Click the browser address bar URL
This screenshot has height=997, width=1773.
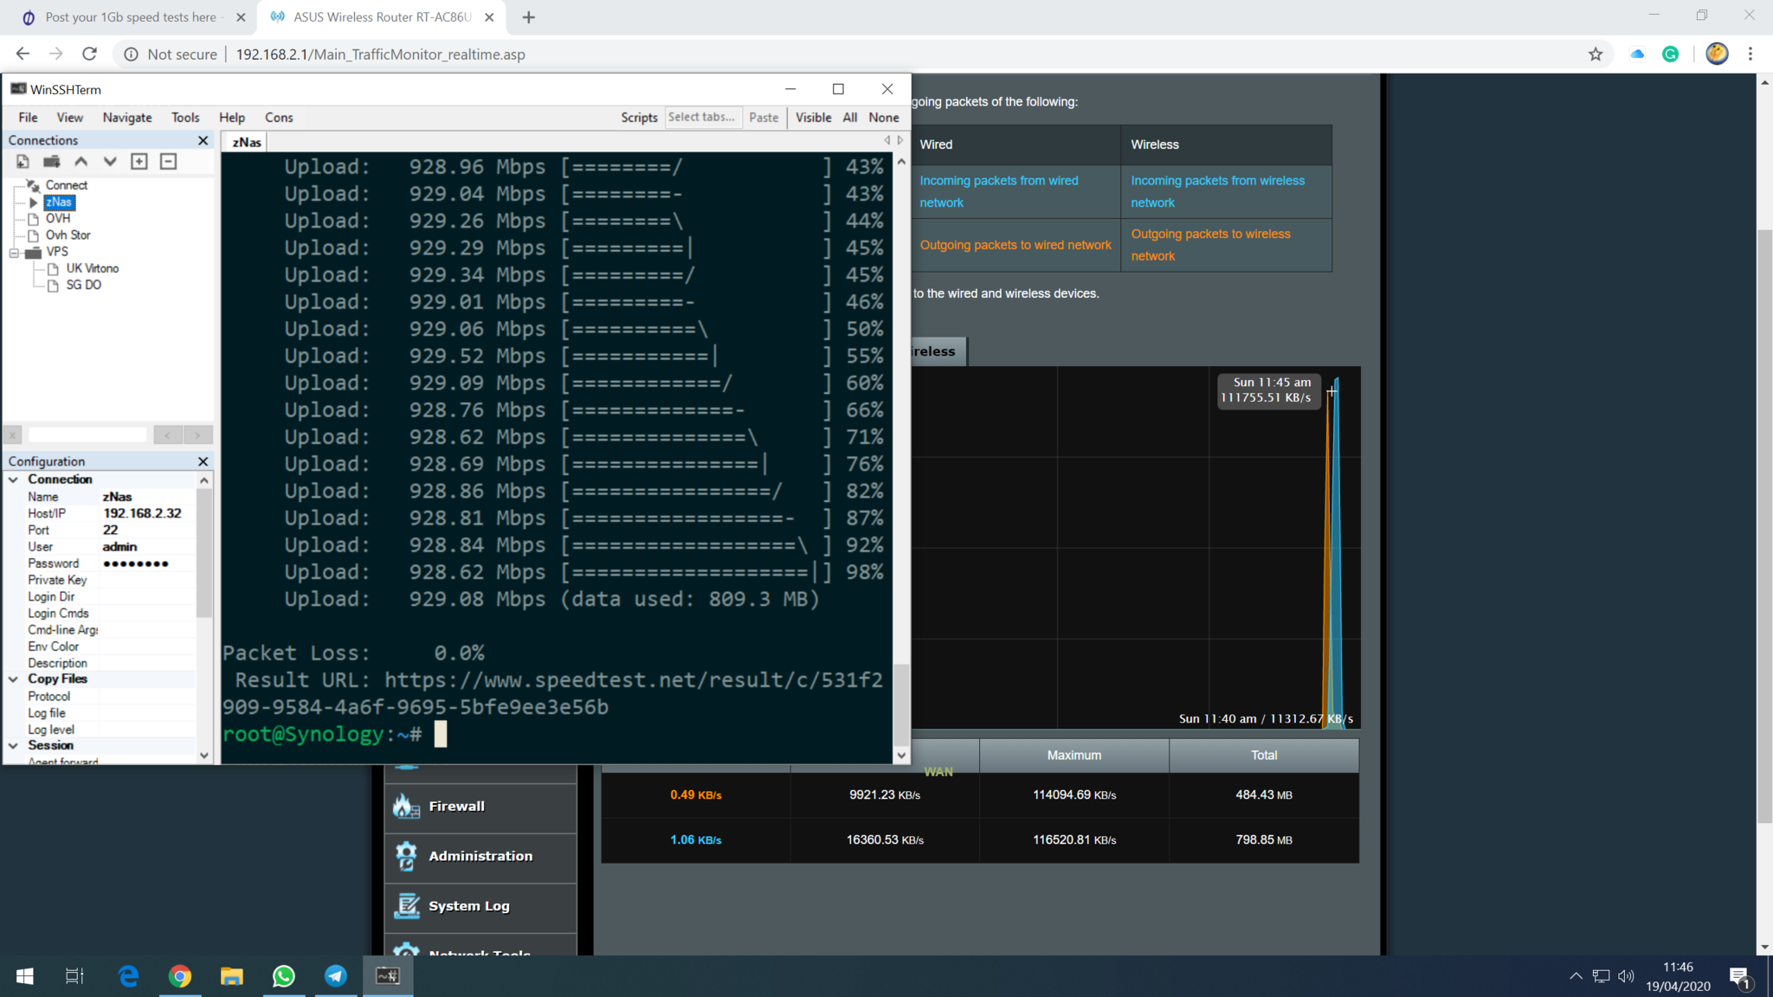point(381,55)
